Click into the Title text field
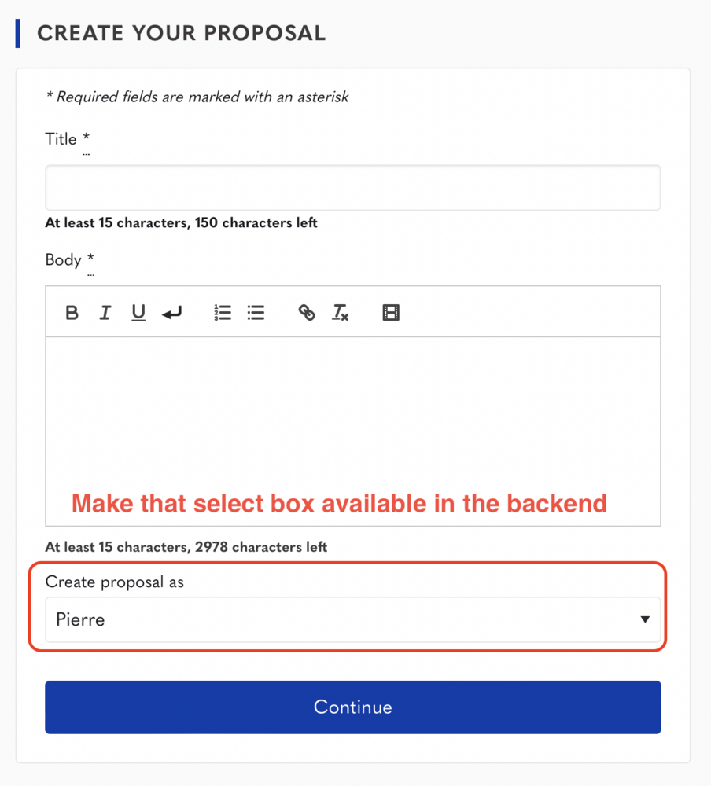Viewport: 711px width, 786px height. pyautogui.click(x=352, y=188)
